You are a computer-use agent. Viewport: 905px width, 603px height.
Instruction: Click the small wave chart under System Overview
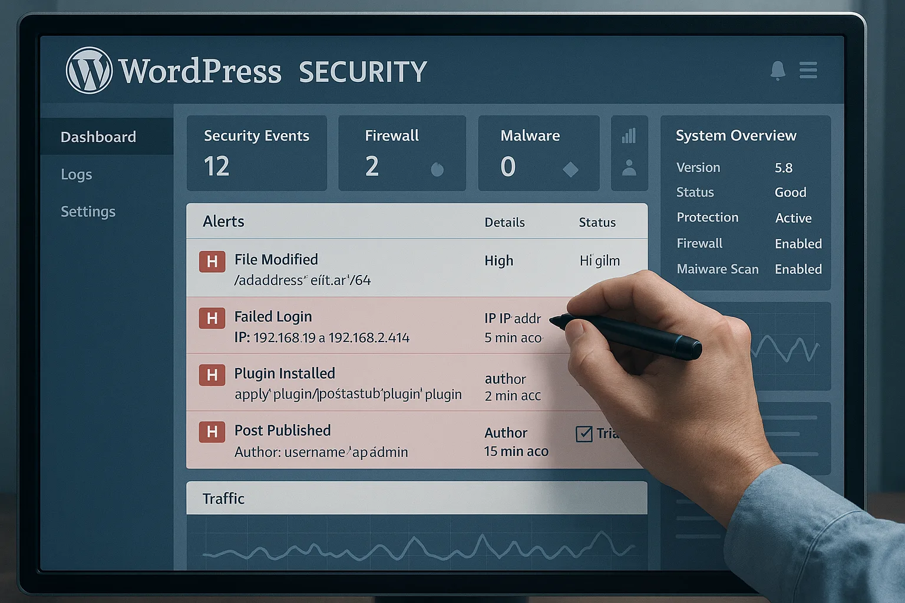[787, 347]
